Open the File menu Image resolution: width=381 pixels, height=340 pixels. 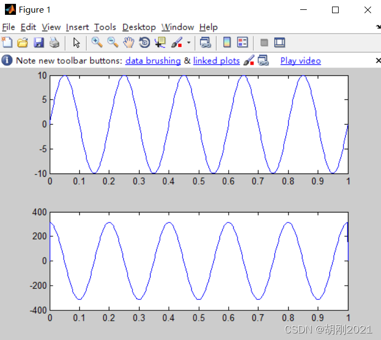tap(8, 27)
